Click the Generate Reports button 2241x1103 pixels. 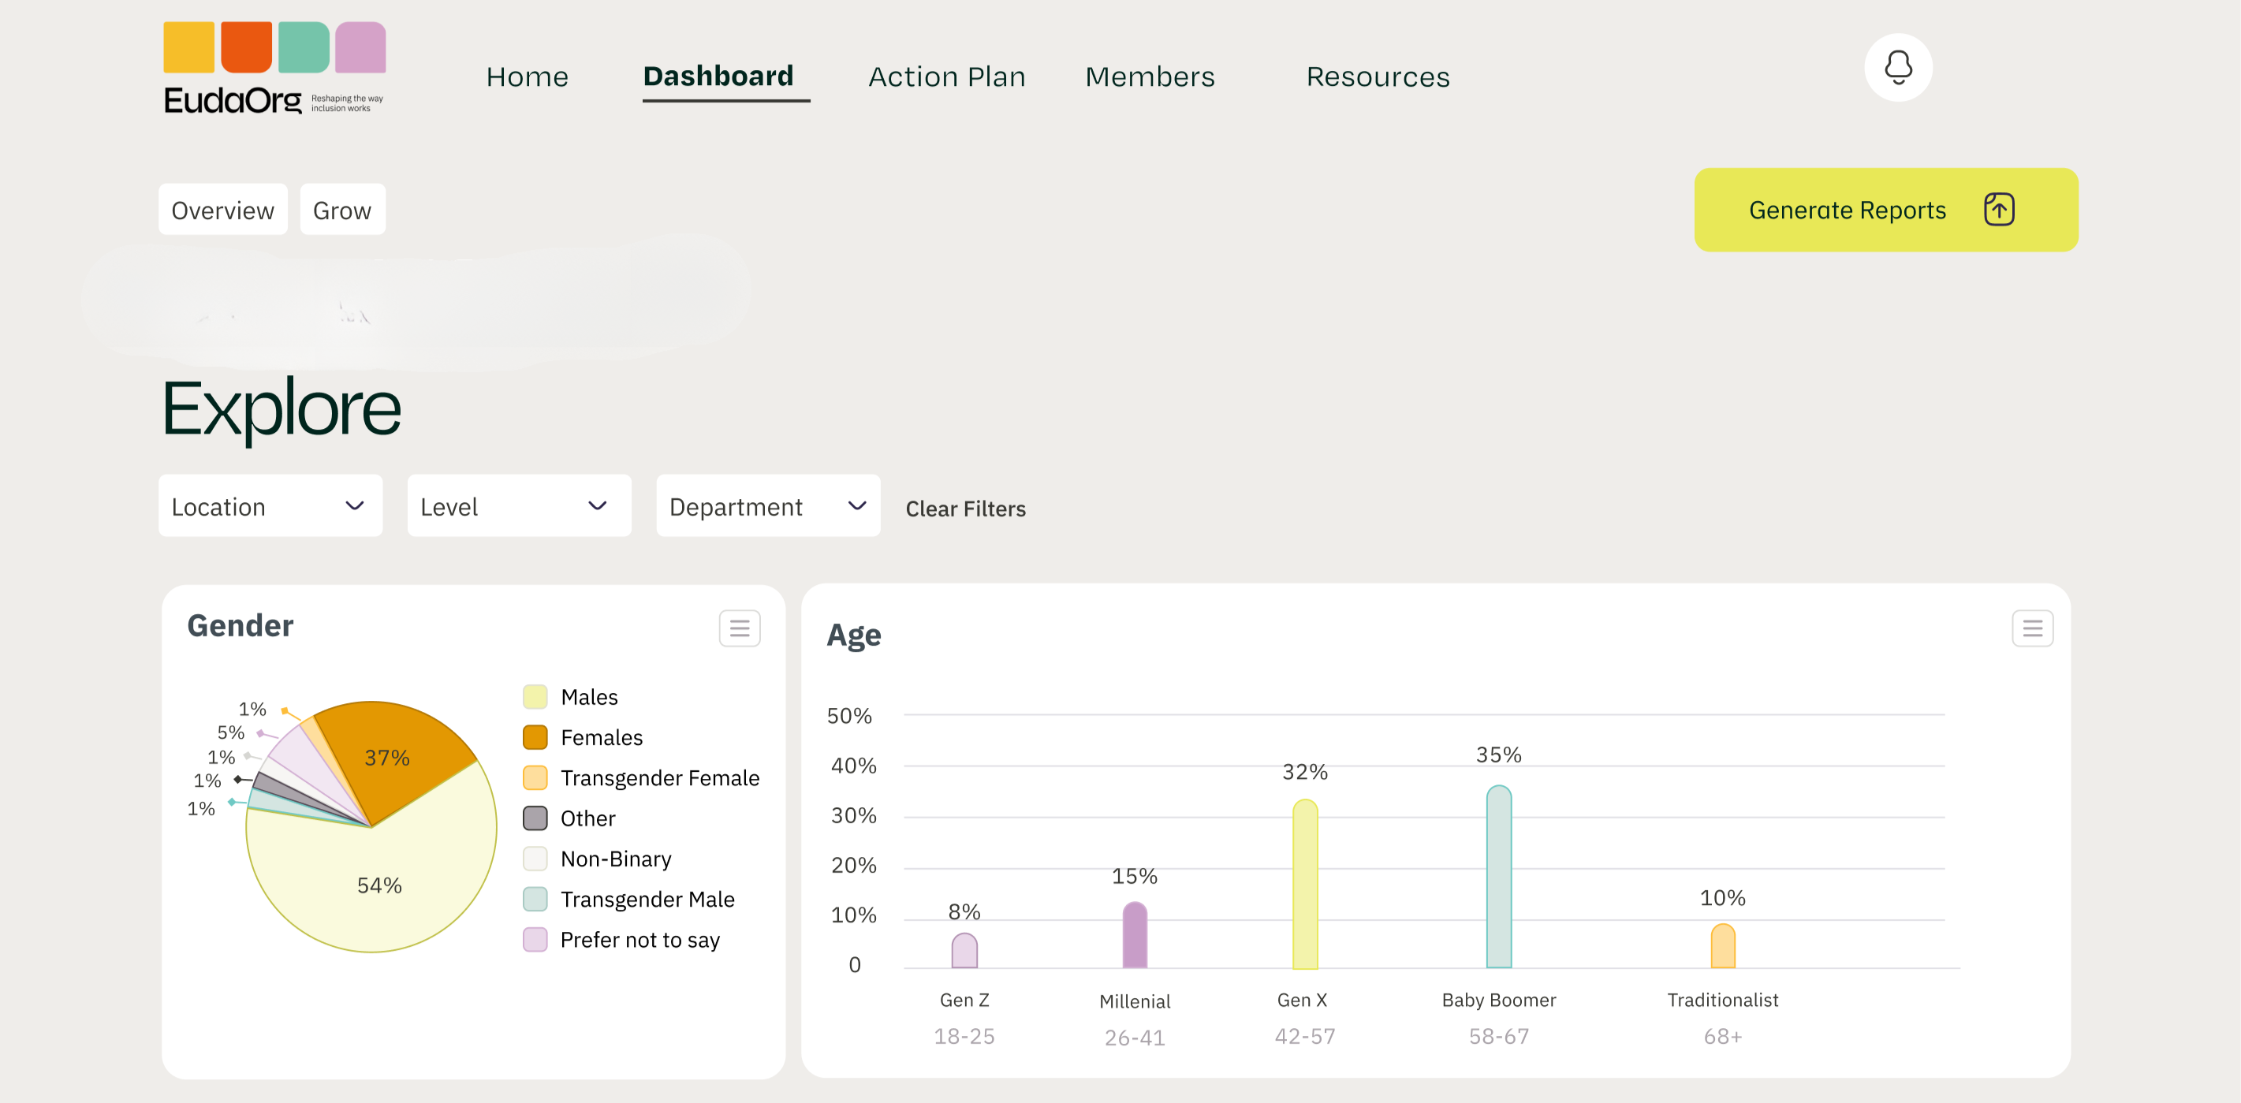click(1848, 209)
